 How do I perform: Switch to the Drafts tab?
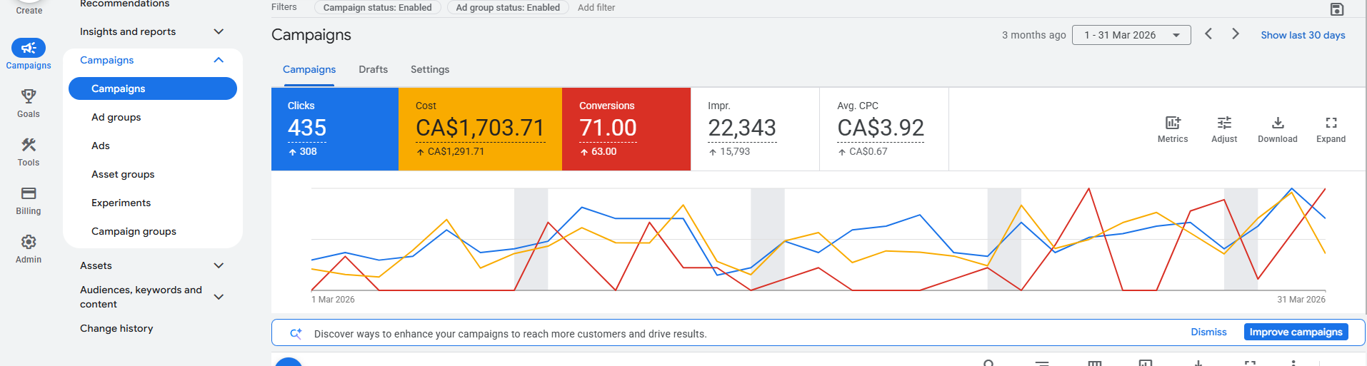[x=373, y=69]
